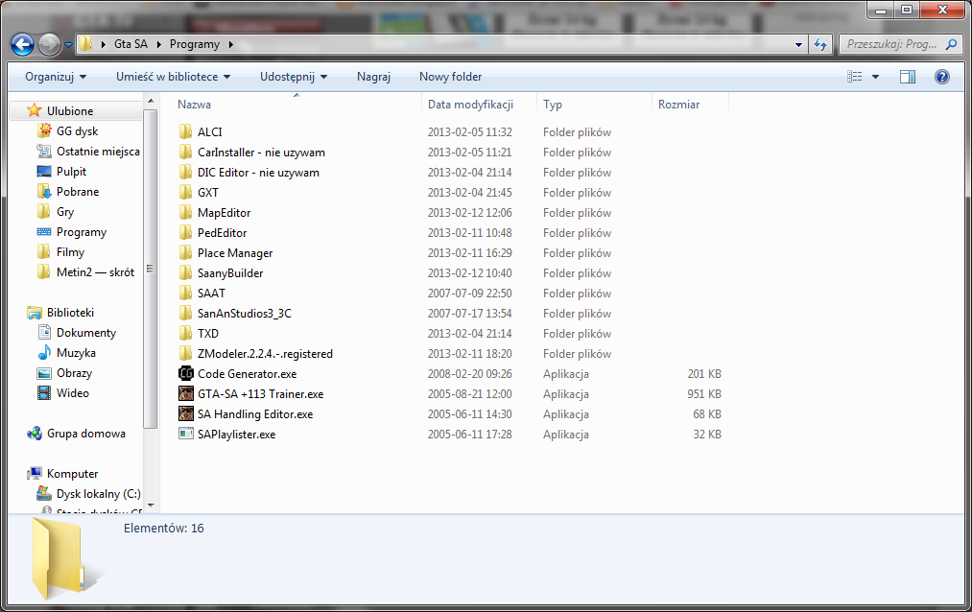Viewport: 972px width, 612px height.
Task: Click the Refresh icon beside address bar
Action: click(820, 44)
